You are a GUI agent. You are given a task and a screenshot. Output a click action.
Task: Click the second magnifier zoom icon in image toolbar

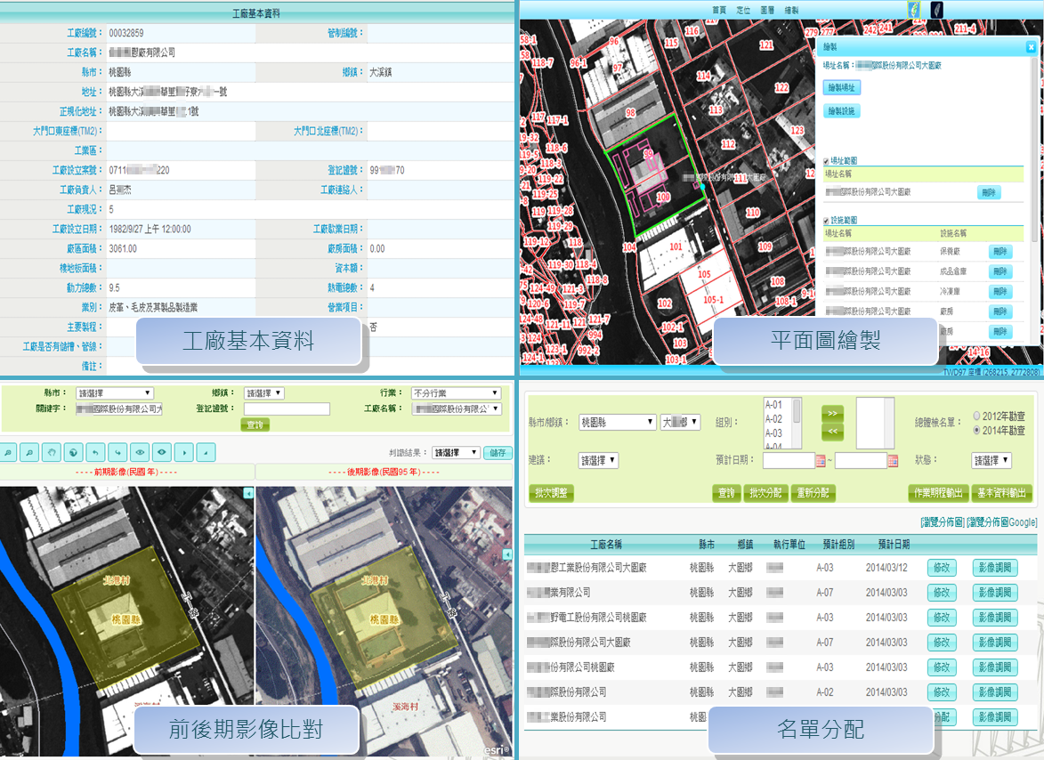[29, 453]
